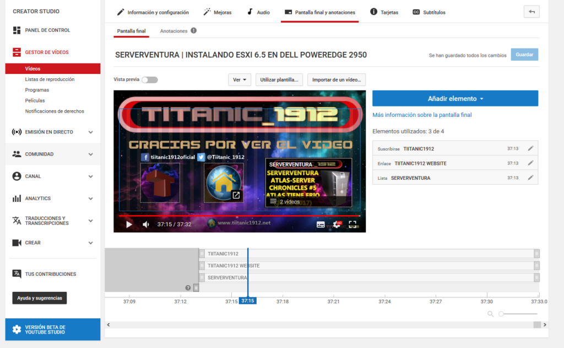Edit the Enlace TIITANIC1912 WEBSITE pencil
Screen dimensions: 564x348
click(x=530, y=163)
